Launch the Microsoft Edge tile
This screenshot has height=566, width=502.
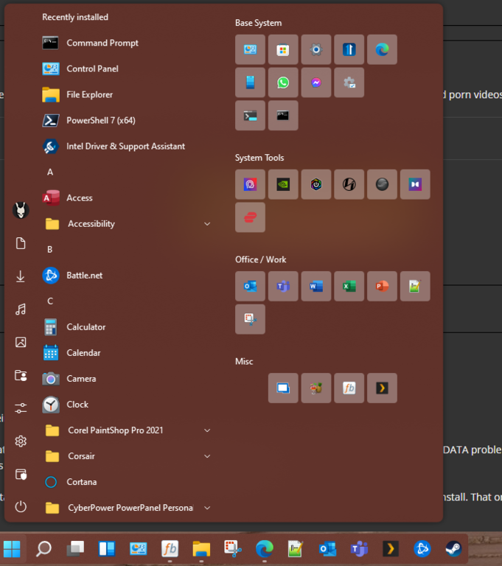tap(382, 49)
